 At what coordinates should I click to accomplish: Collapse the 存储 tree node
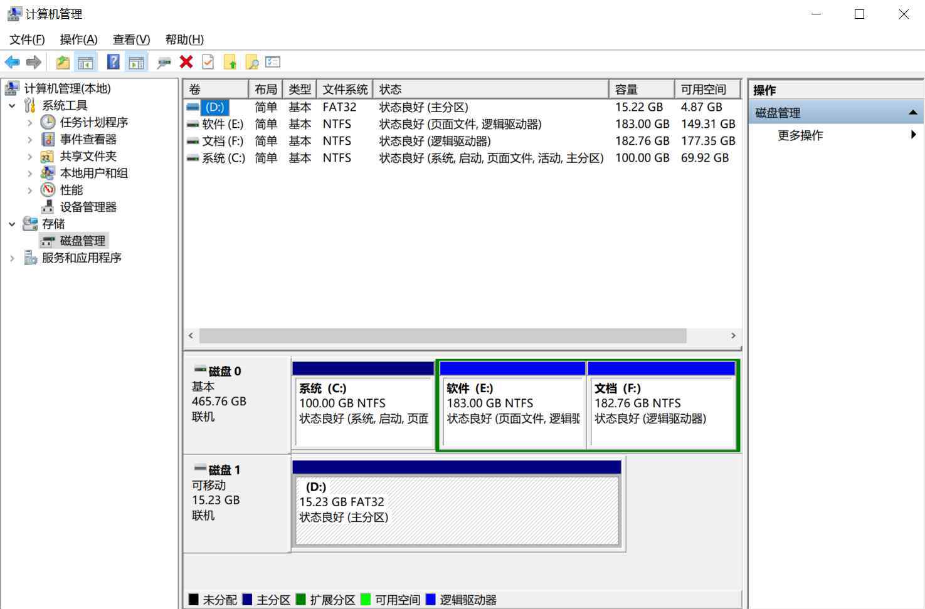(x=12, y=224)
